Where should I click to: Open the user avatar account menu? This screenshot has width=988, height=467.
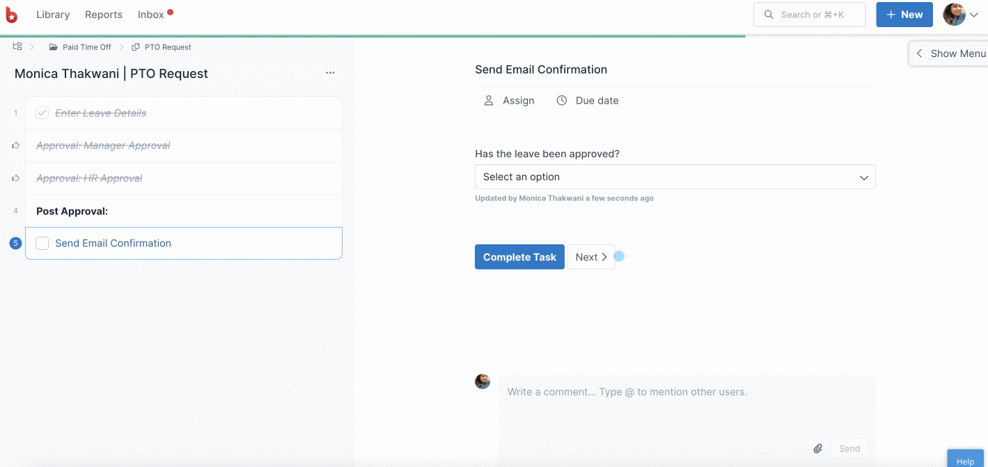(960, 15)
